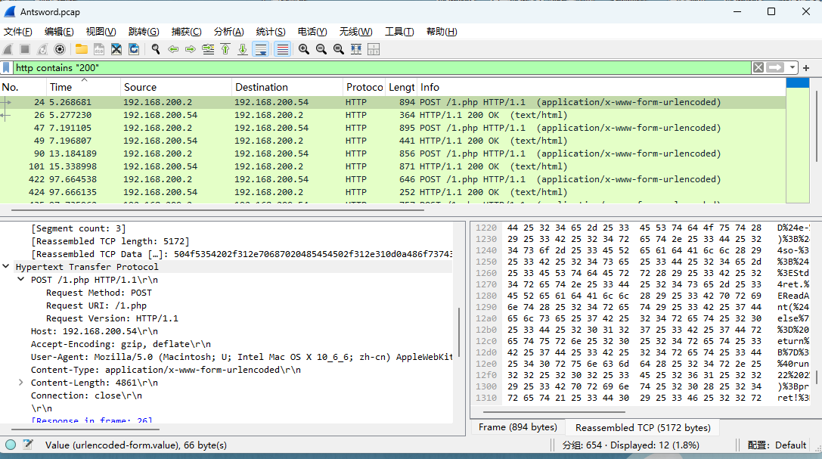Collapse the POST /1.php HTTP/1.1 node
The width and height of the screenshot is (822, 459).
[x=21, y=279]
